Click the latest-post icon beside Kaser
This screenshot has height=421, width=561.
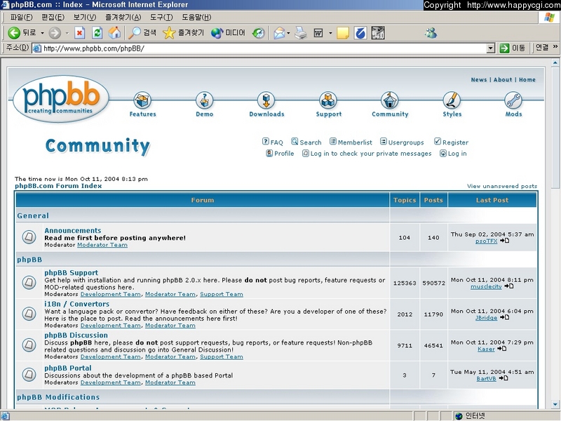click(502, 349)
